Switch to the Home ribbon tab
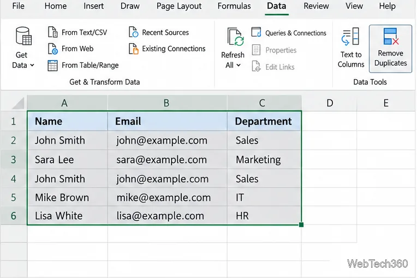The image size is (417, 278). [x=56, y=6]
